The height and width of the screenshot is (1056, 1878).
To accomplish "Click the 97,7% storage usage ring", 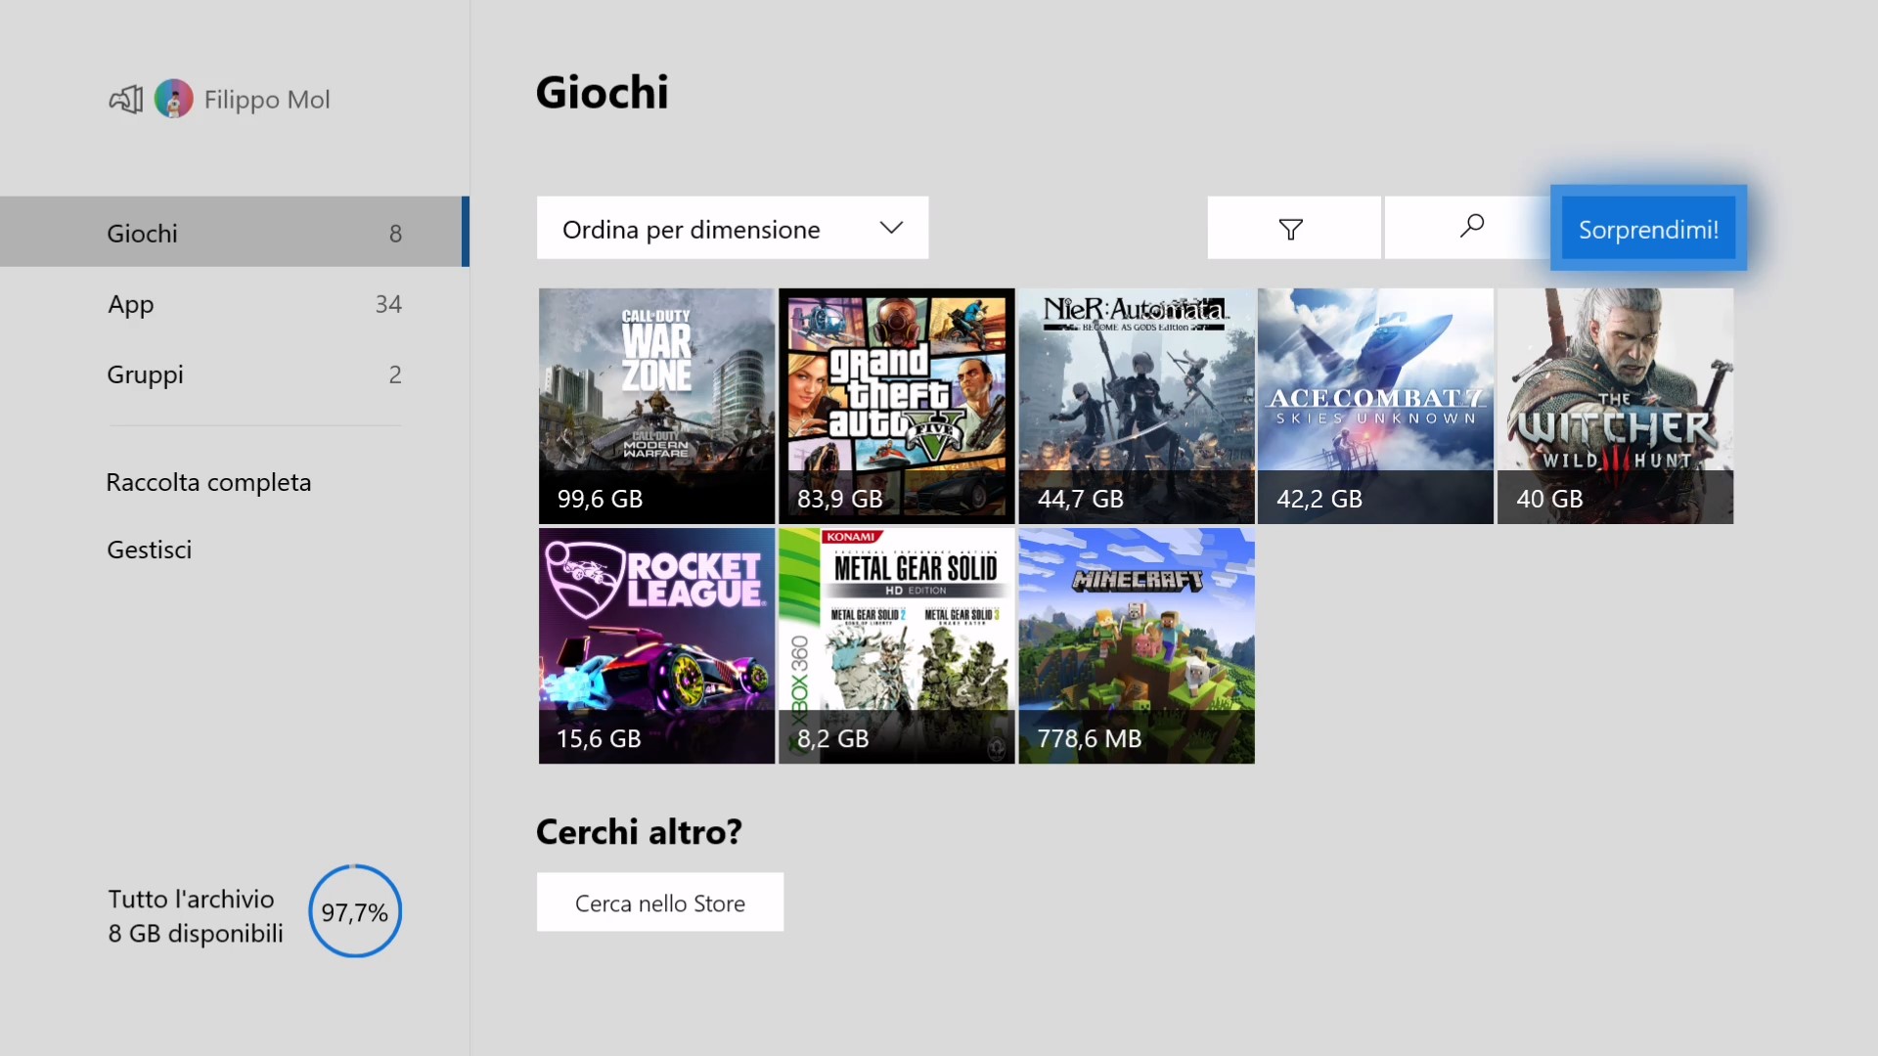I will point(355,911).
